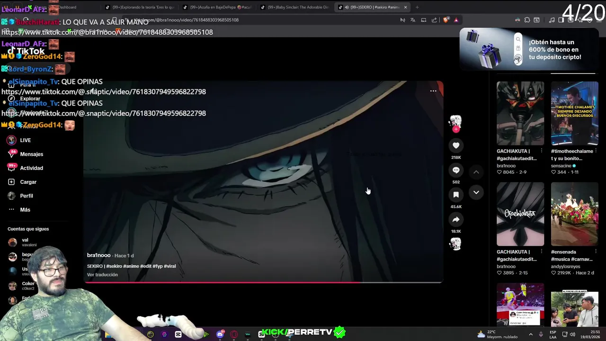
Task: Share the video via the arrow icon
Action: (x=456, y=219)
